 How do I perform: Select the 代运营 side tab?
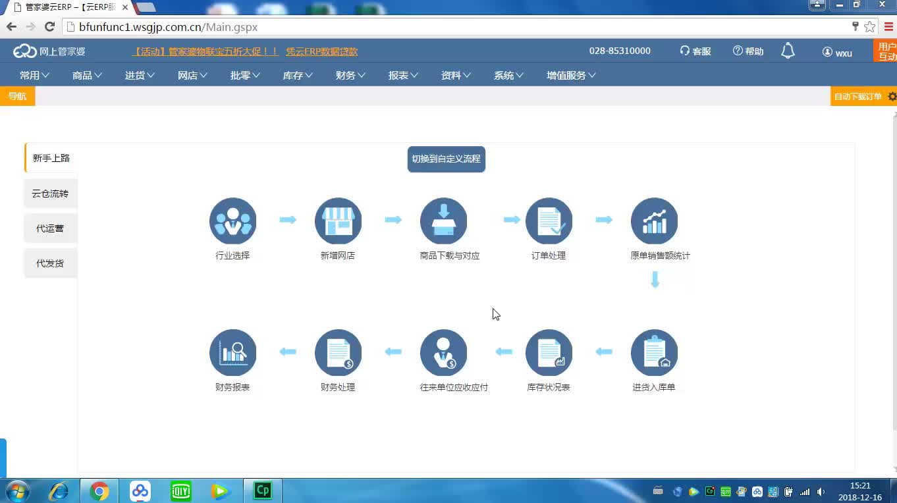coord(51,228)
